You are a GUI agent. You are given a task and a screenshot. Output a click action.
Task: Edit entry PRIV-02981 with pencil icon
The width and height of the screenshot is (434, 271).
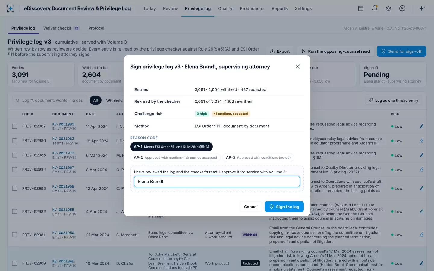(421, 235)
